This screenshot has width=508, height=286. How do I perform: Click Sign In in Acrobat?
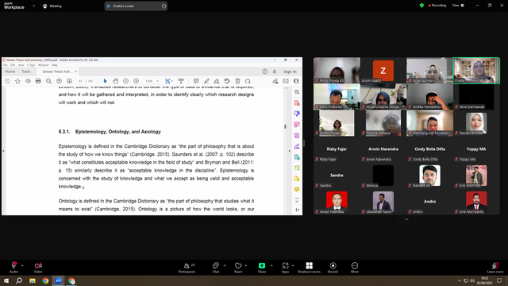tap(290, 71)
